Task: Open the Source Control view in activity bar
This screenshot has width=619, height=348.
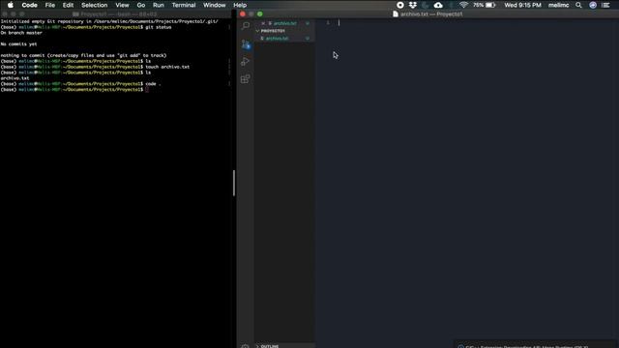Action: [246, 43]
